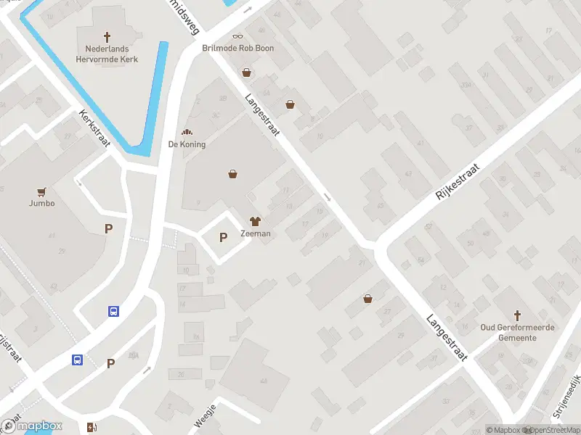The height and width of the screenshot is (435, 581).
Task: Open the Mapbox logo link
Action: [31, 426]
